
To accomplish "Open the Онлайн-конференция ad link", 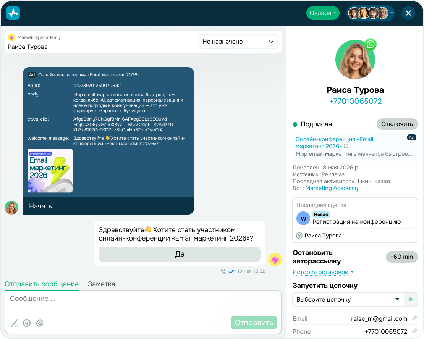I will [334, 143].
